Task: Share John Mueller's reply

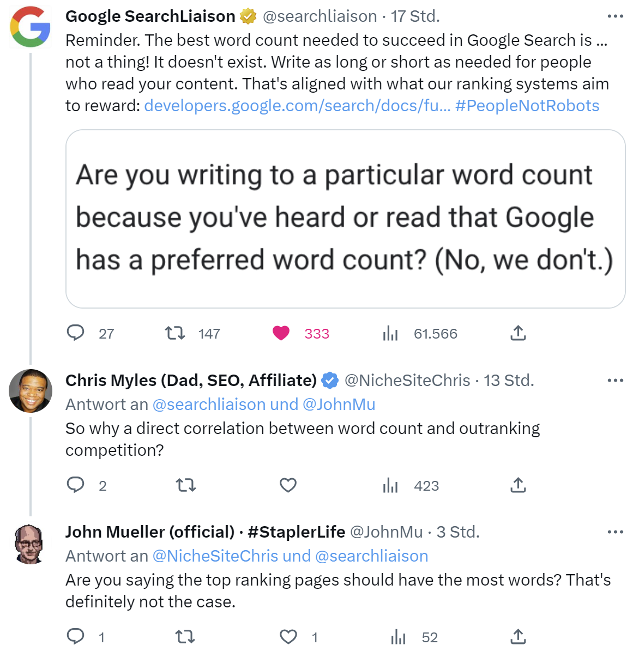Action: click(x=518, y=636)
